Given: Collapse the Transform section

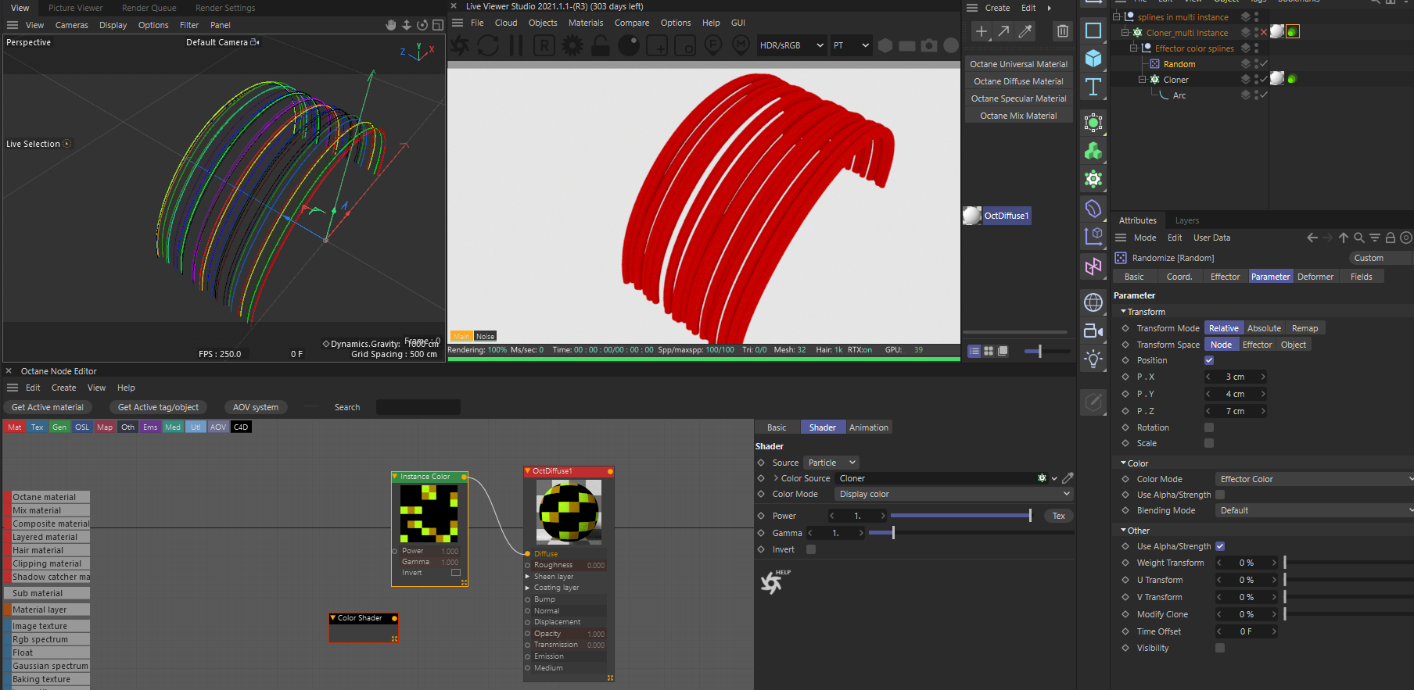Looking at the screenshot, I should (x=1123, y=312).
